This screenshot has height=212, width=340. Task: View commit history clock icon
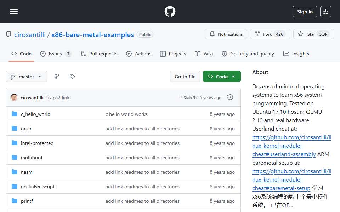tap(230, 98)
